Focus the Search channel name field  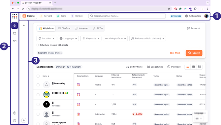(x=127, y=16)
